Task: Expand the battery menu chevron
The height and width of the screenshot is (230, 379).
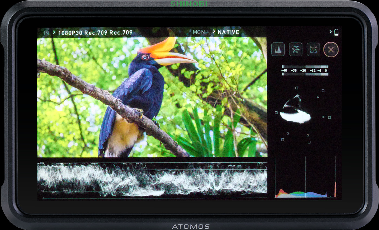Action: (x=331, y=32)
